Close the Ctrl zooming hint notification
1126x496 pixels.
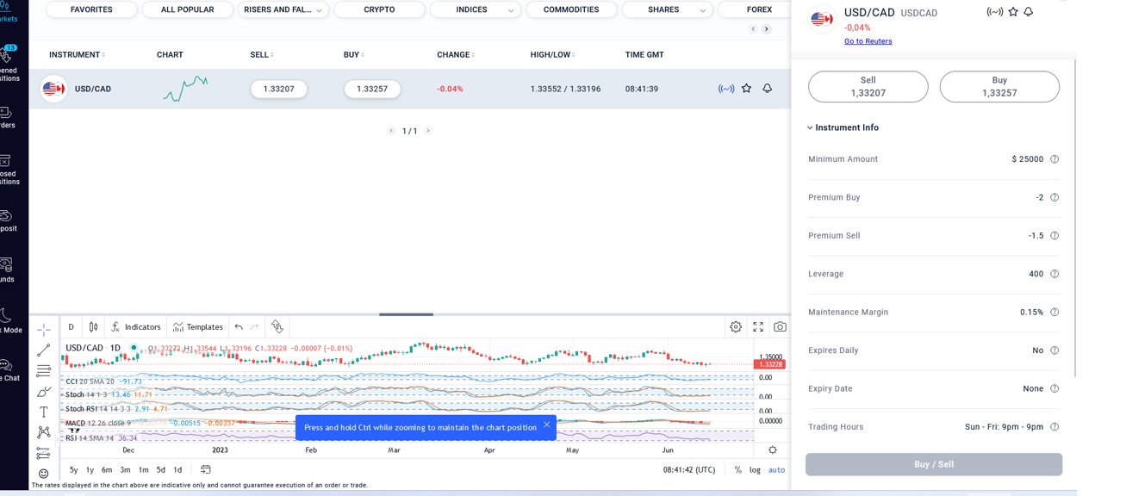pyautogui.click(x=546, y=425)
